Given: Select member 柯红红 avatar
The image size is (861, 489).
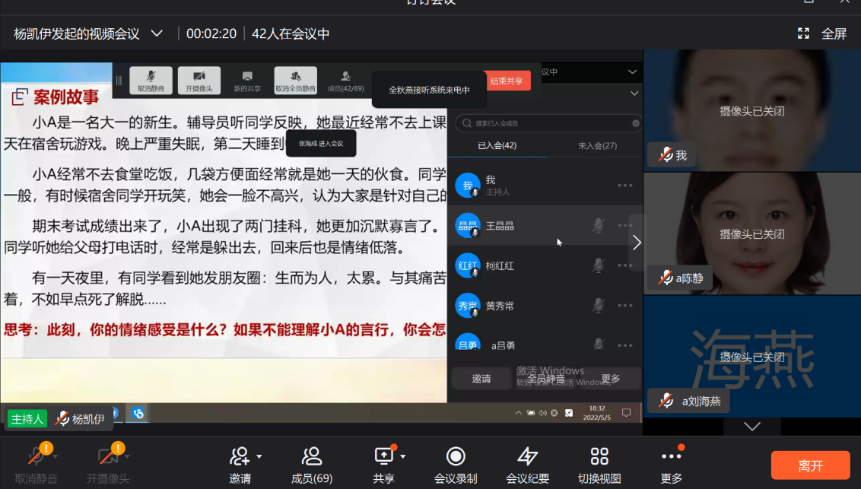Looking at the screenshot, I should [468, 265].
